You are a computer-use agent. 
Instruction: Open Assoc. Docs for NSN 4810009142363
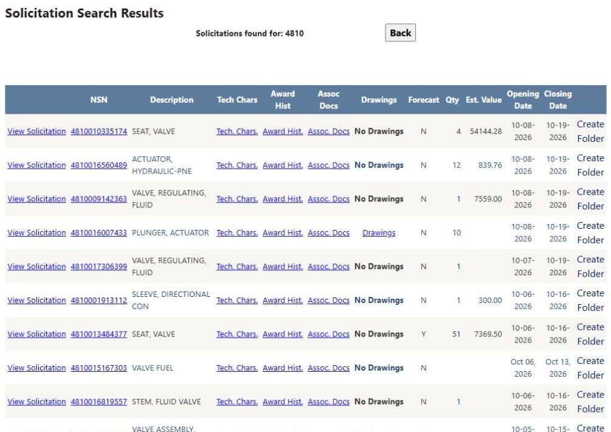click(328, 199)
